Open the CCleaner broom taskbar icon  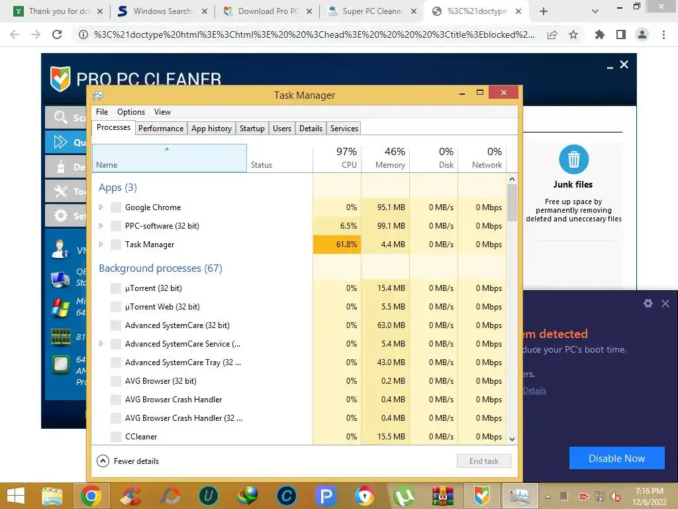coord(130,496)
